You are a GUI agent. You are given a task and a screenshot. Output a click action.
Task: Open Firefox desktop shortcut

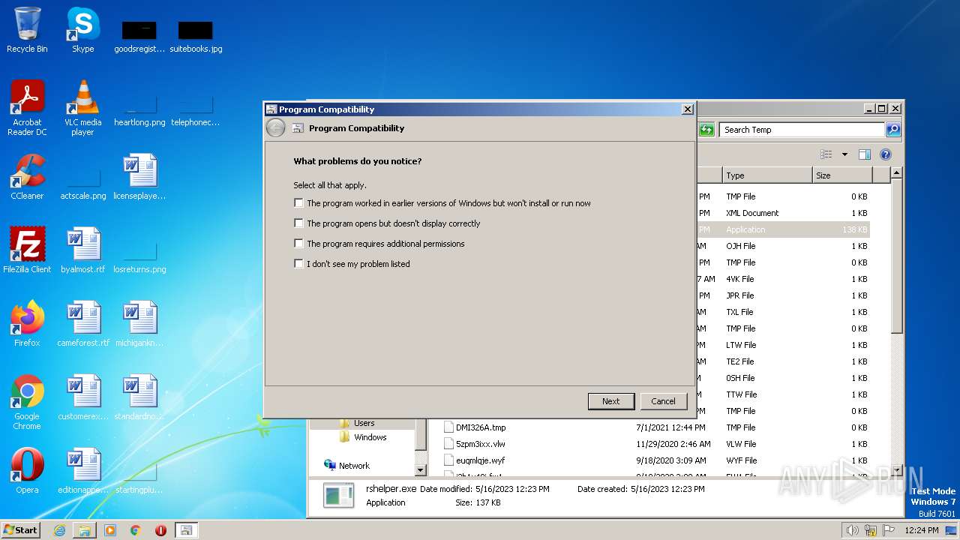[27, 323]
